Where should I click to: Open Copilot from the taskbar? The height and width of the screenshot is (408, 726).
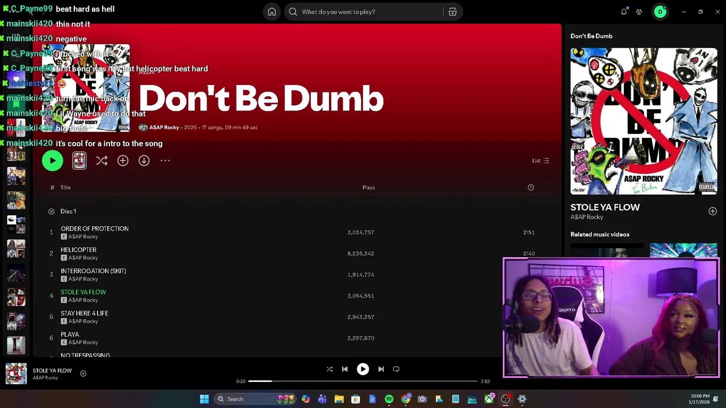306,399
